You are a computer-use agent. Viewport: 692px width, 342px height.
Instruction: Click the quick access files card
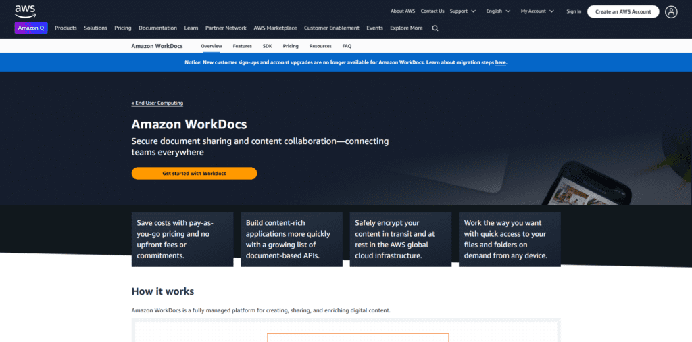510,239
